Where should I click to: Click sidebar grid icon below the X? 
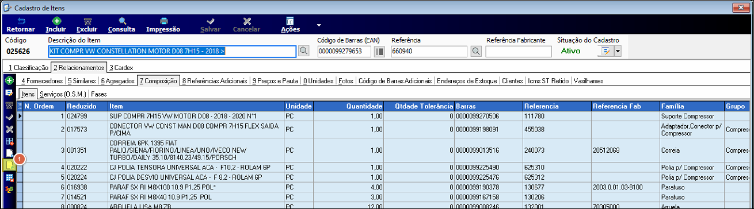(9, 141)
